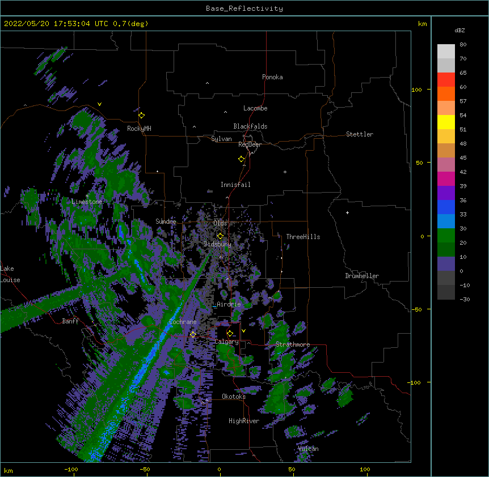Select the red 60-65 dBZ legend swatch
This screenshot has width=489, height=477.
(x=446, y=80)
